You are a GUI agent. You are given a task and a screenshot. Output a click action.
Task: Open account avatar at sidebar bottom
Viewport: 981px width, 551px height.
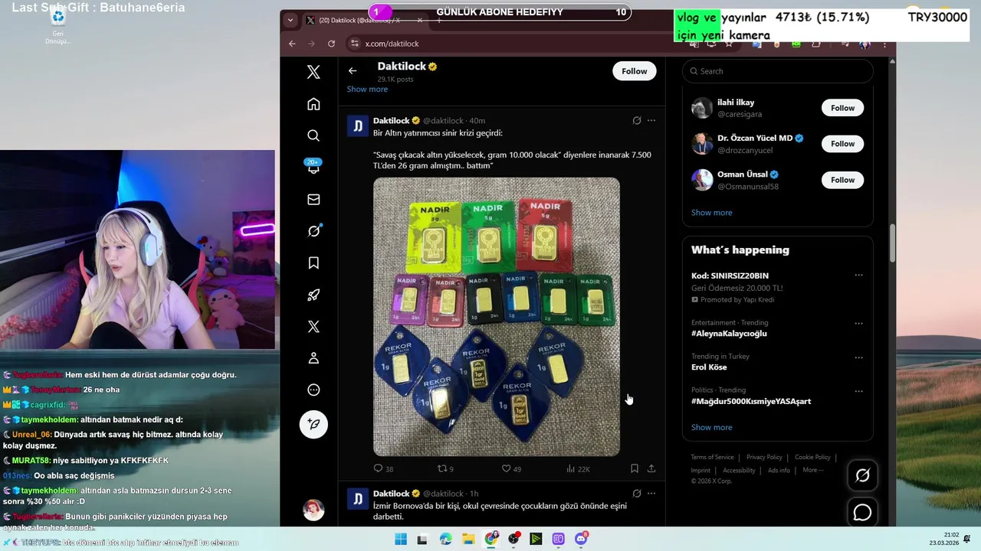(313, 510)
